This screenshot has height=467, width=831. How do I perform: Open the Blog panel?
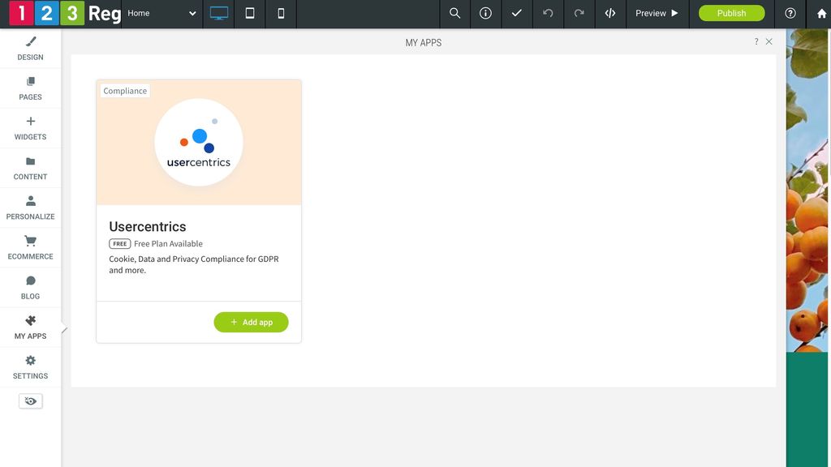tap(30, 287)
